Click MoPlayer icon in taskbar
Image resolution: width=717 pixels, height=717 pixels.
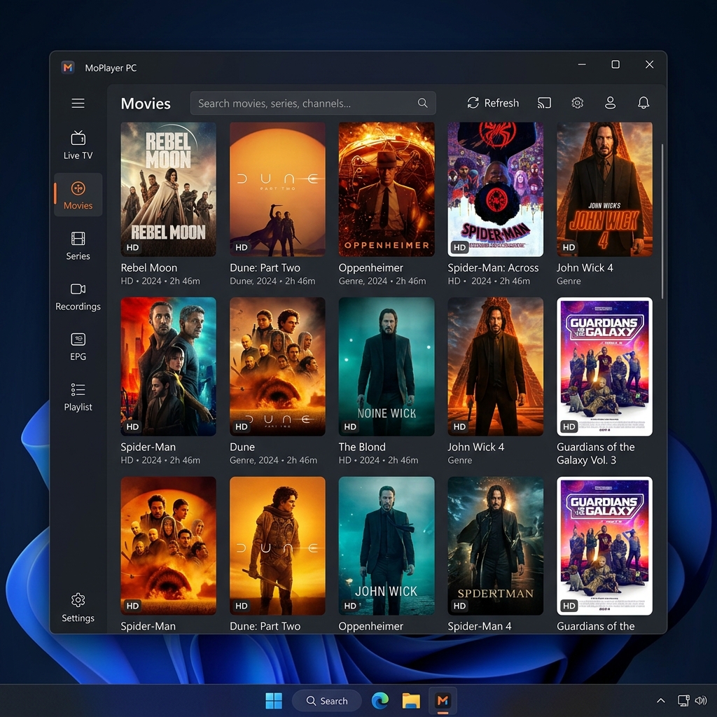(443, 700)
